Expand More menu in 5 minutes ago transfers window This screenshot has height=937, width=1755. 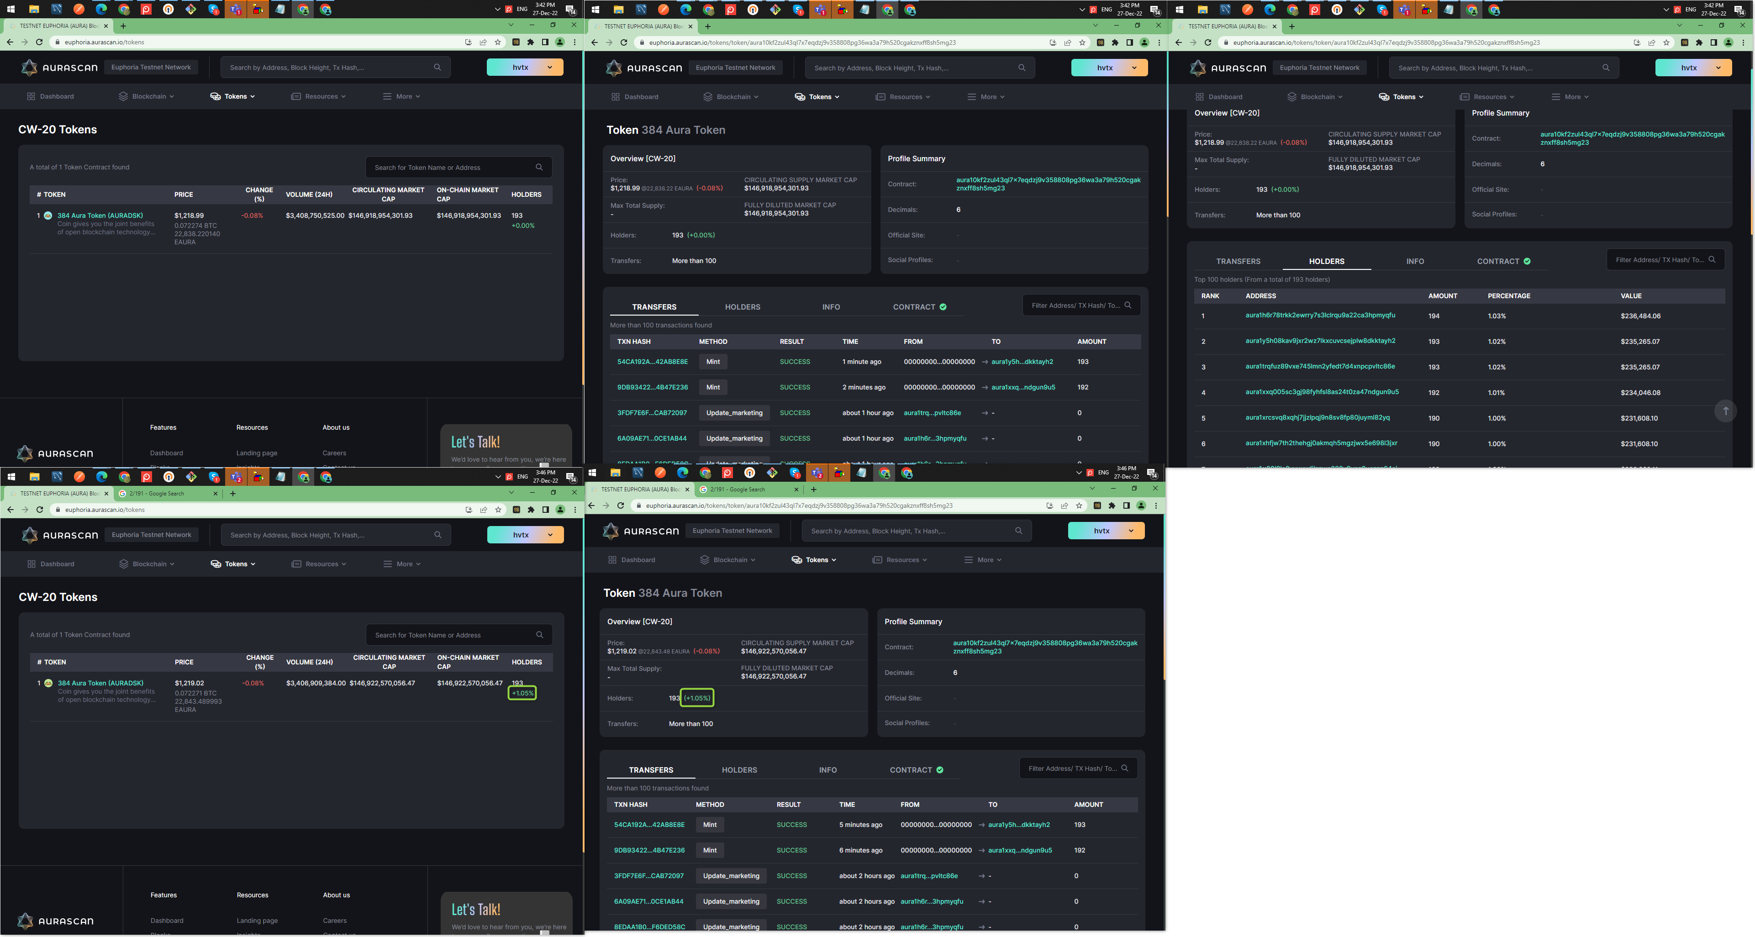[x=982, y=559]
